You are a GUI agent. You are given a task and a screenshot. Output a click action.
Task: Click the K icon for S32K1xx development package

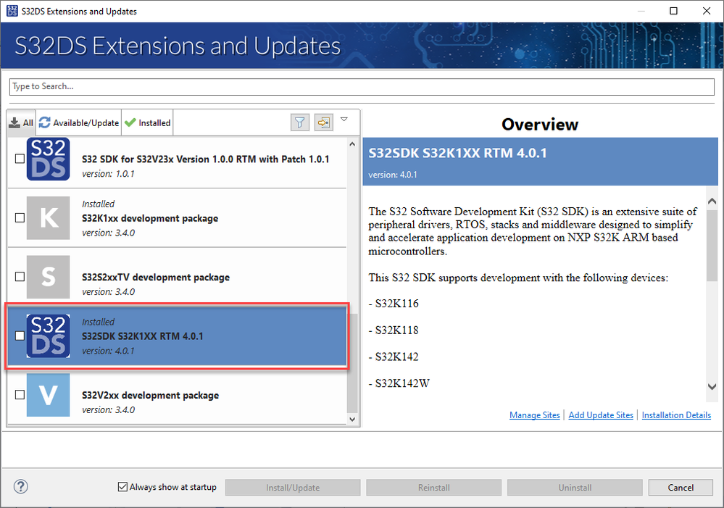pos(48,217)
